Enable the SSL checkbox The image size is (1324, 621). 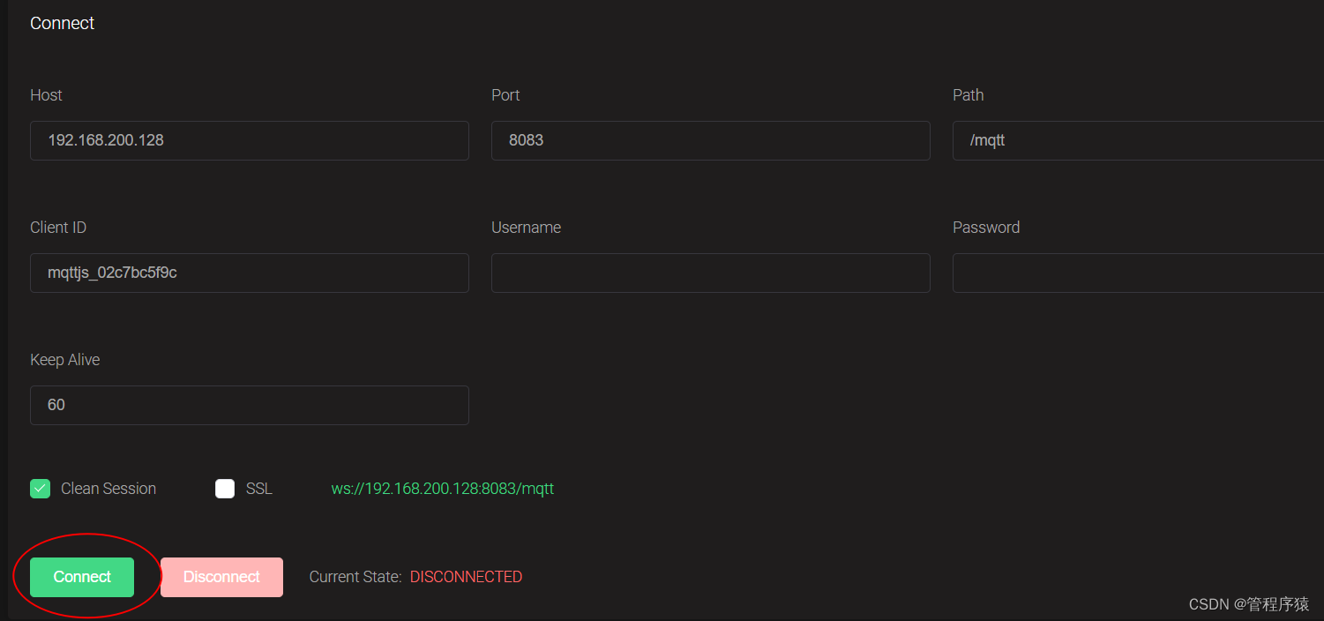225,489
